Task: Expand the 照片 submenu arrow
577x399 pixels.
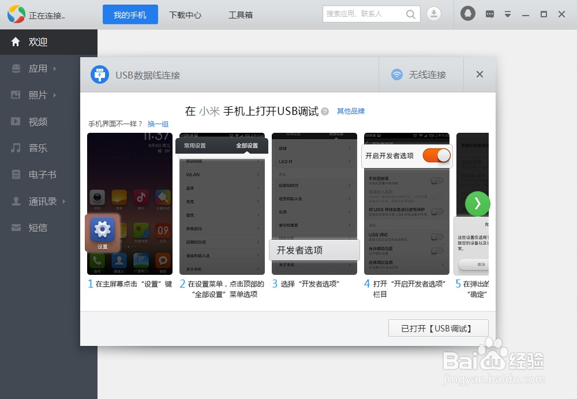Action: (x=55, y=95)
